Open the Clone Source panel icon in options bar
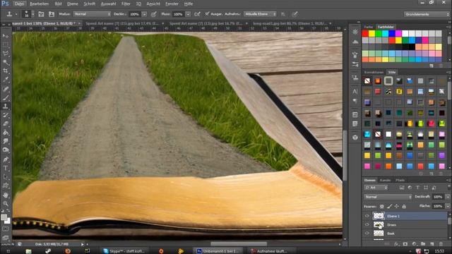 tap(52, 14)
